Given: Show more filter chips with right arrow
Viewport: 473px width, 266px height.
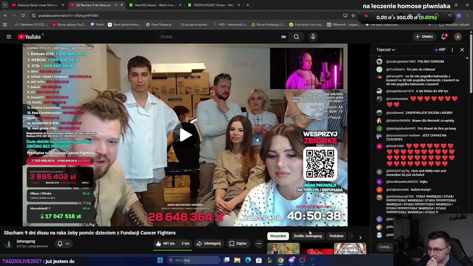Looking at the screenshot, I should (x=360, y=237).
